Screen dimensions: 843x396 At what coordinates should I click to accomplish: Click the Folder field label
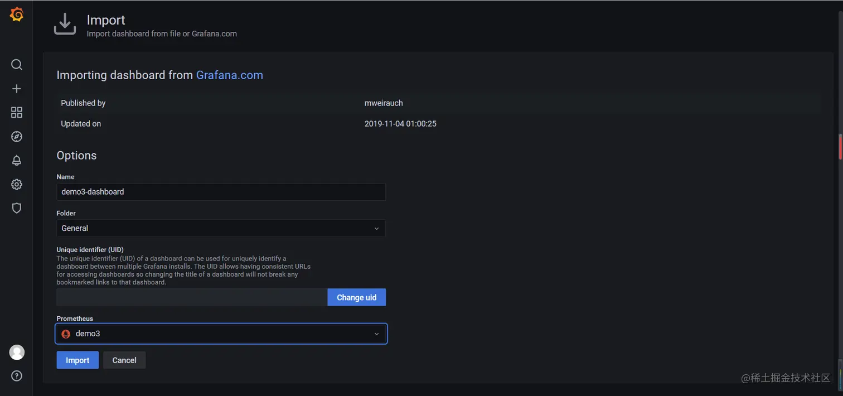tap(66, 214)
